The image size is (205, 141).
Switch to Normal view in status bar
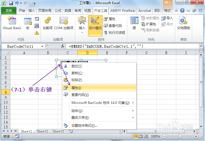click(x=135, y=136)
